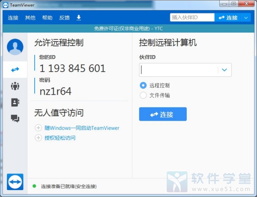Viewport: 257px width, 197px height.
Task: Minimize the TeamViewer window
Action: (224, 3)
